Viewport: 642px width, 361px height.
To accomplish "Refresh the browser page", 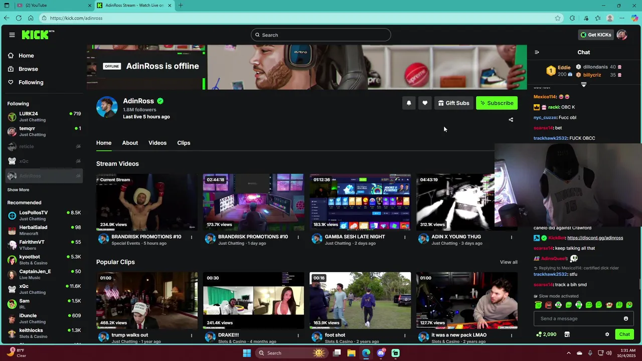I will coord(19,18).
